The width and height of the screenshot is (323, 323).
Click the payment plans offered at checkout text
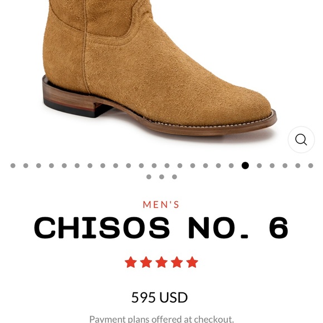click(161, 319)
